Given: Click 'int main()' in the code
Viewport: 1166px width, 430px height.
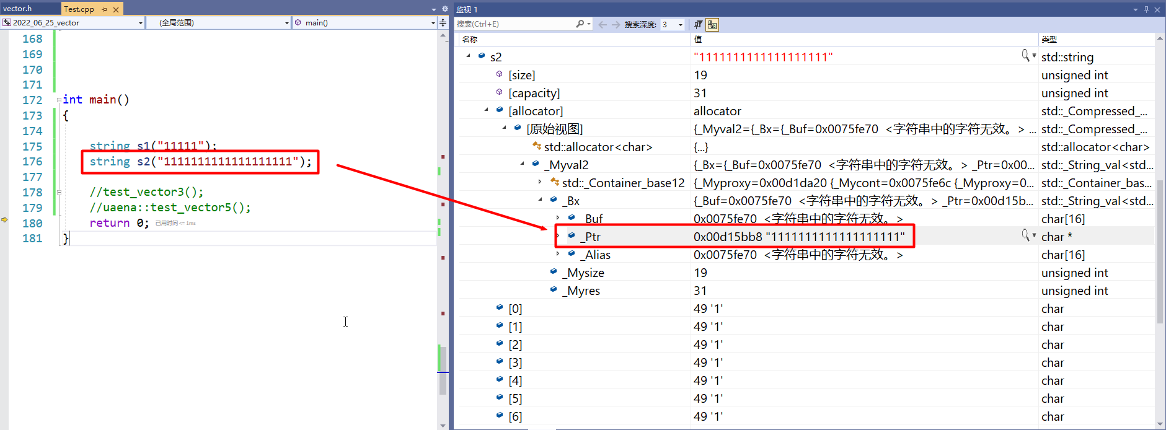Looking at the screenshot, I should pyautogui.click(x=96, y=100).
